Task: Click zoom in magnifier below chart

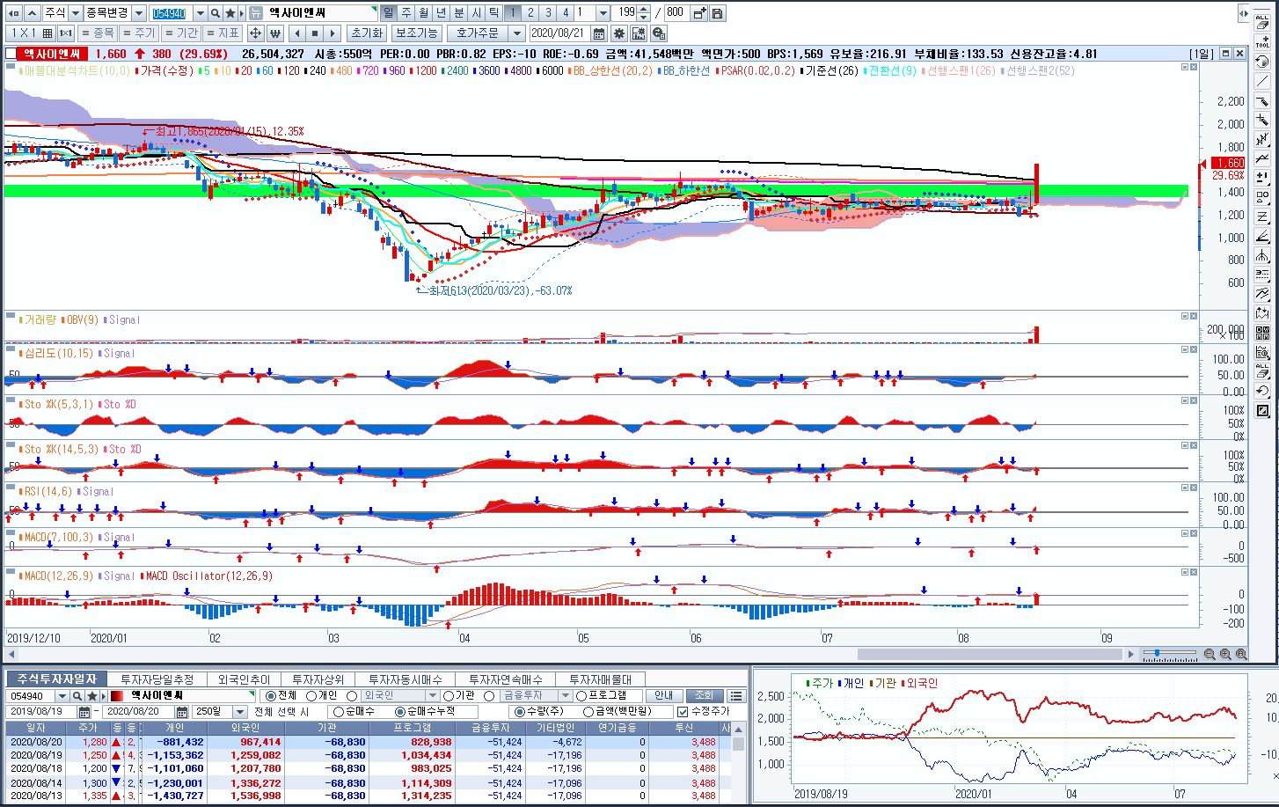Action: [x=1225, y=655]
